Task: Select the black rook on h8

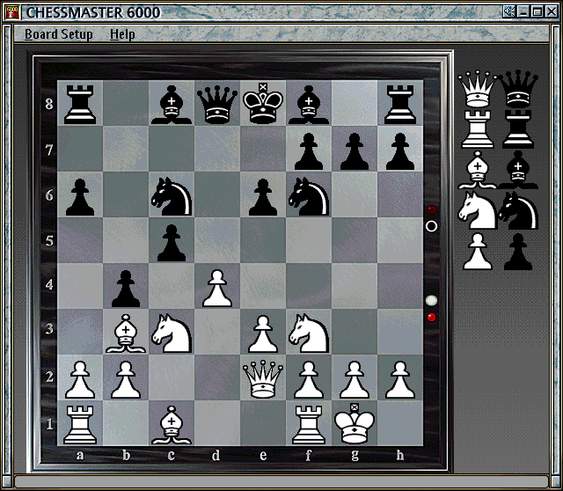Action: click(x=400, y=104)
